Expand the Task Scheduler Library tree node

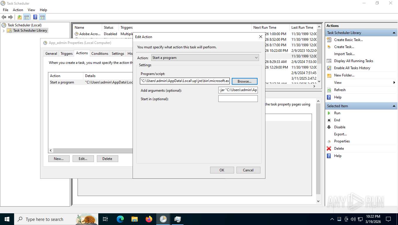point(4,30)
